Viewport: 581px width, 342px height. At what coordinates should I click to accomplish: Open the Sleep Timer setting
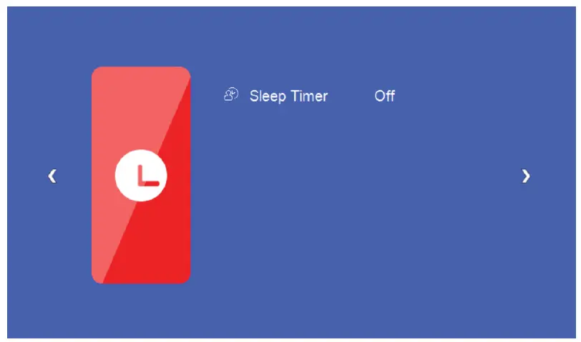310,96
